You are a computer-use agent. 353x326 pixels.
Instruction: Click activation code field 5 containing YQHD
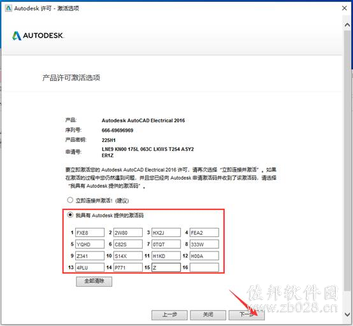point(90,244)
